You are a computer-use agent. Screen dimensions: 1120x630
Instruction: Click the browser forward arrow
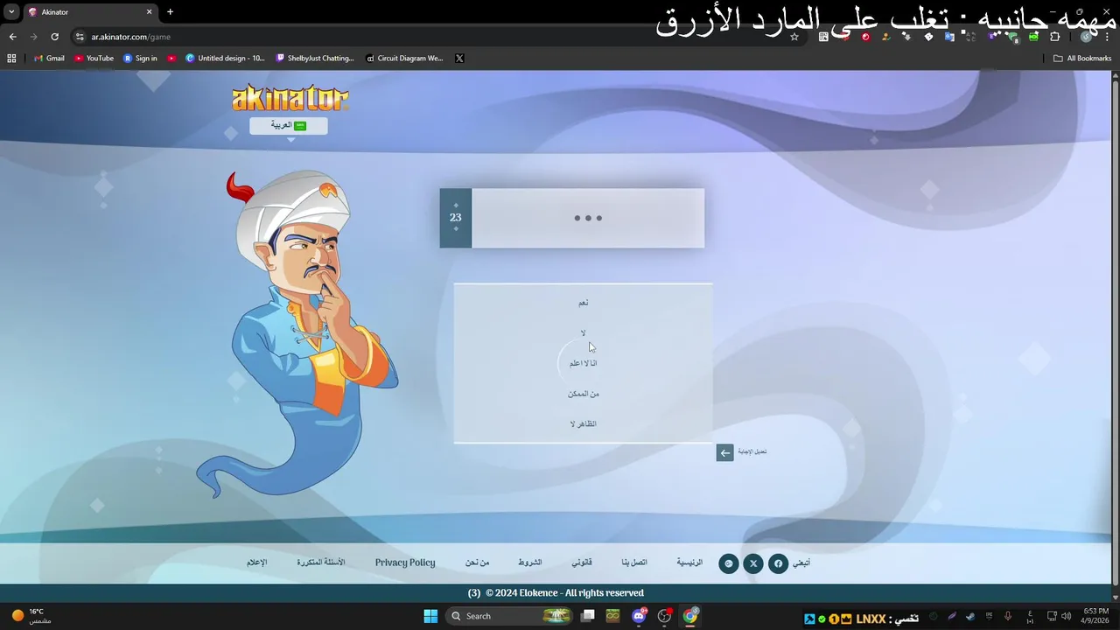[33, 37]
